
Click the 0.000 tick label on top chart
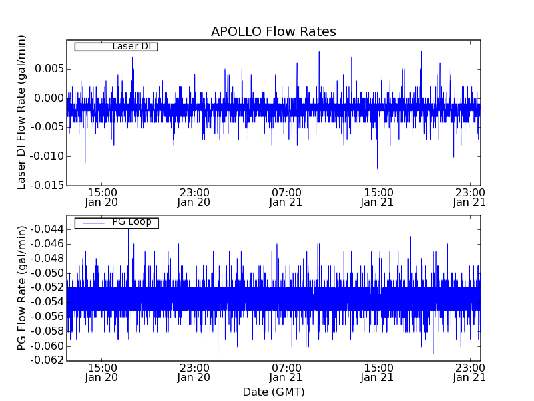[x=49, y=98]
